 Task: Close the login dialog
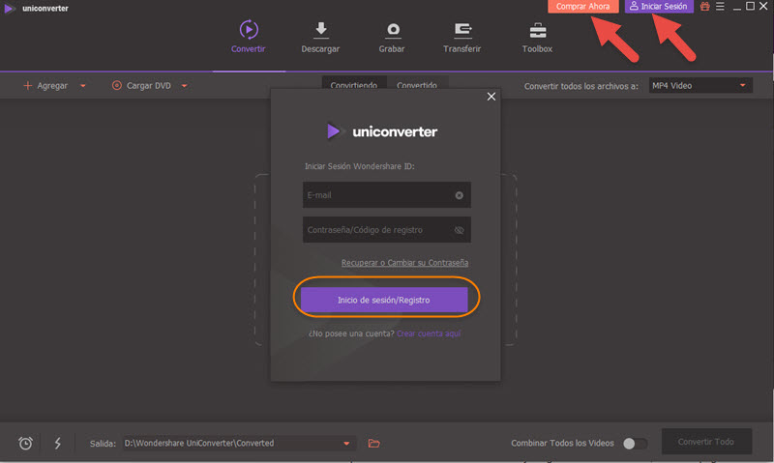[491, 97]
